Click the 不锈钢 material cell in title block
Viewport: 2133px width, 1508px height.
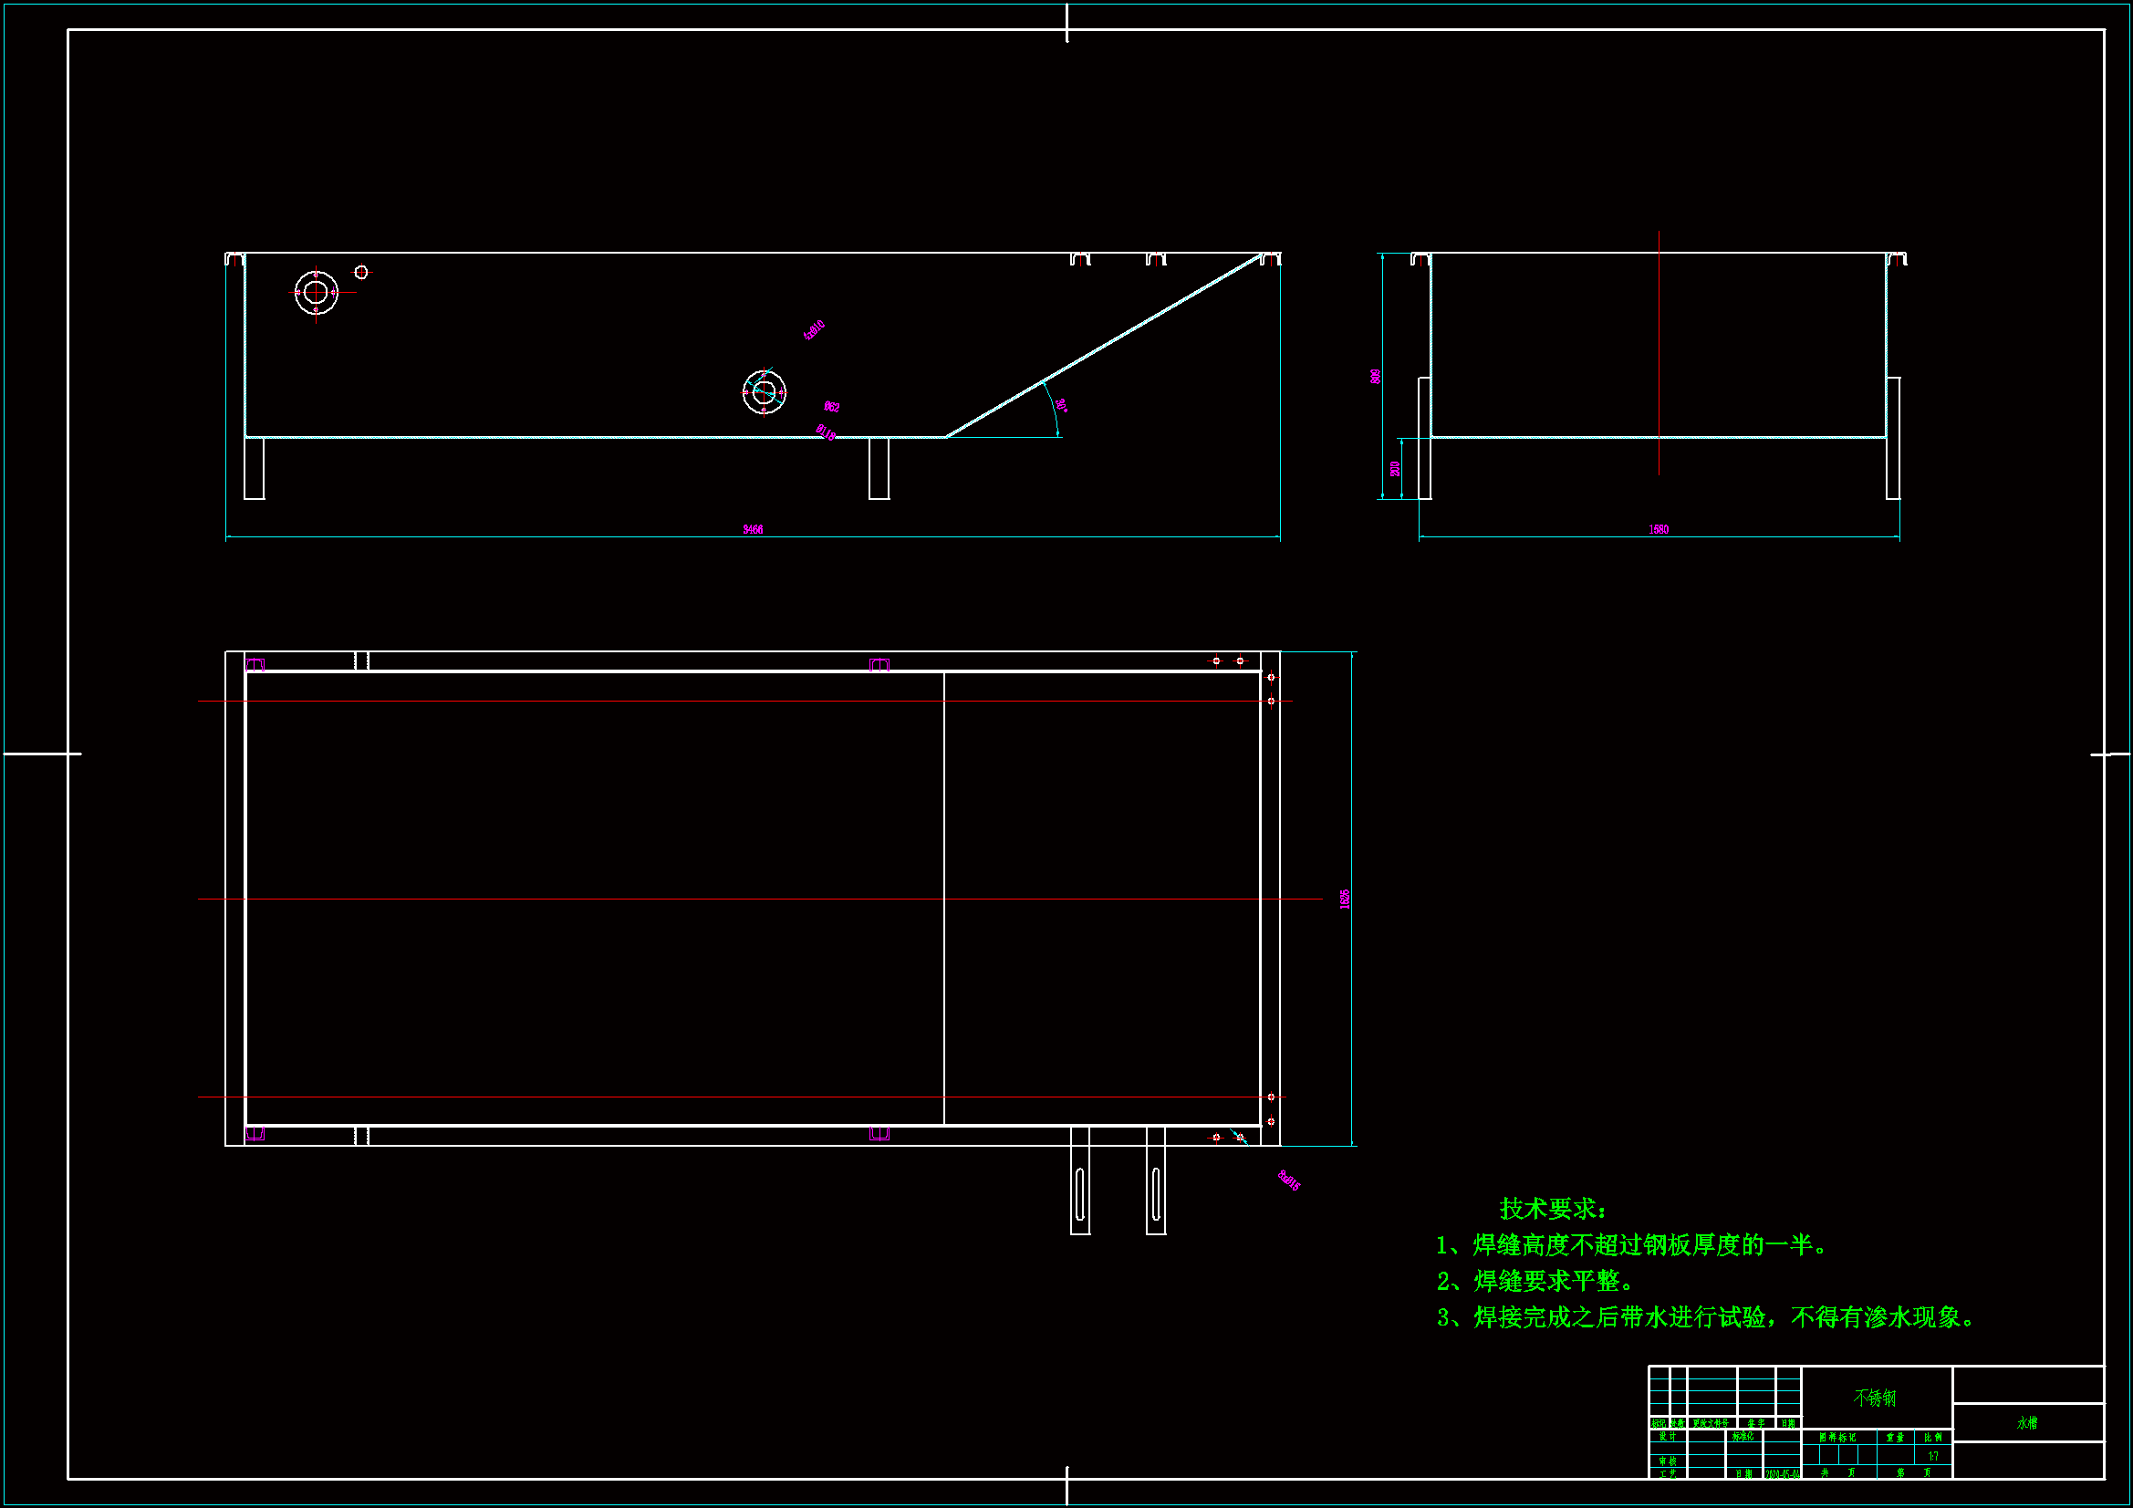[1875, 1399]
